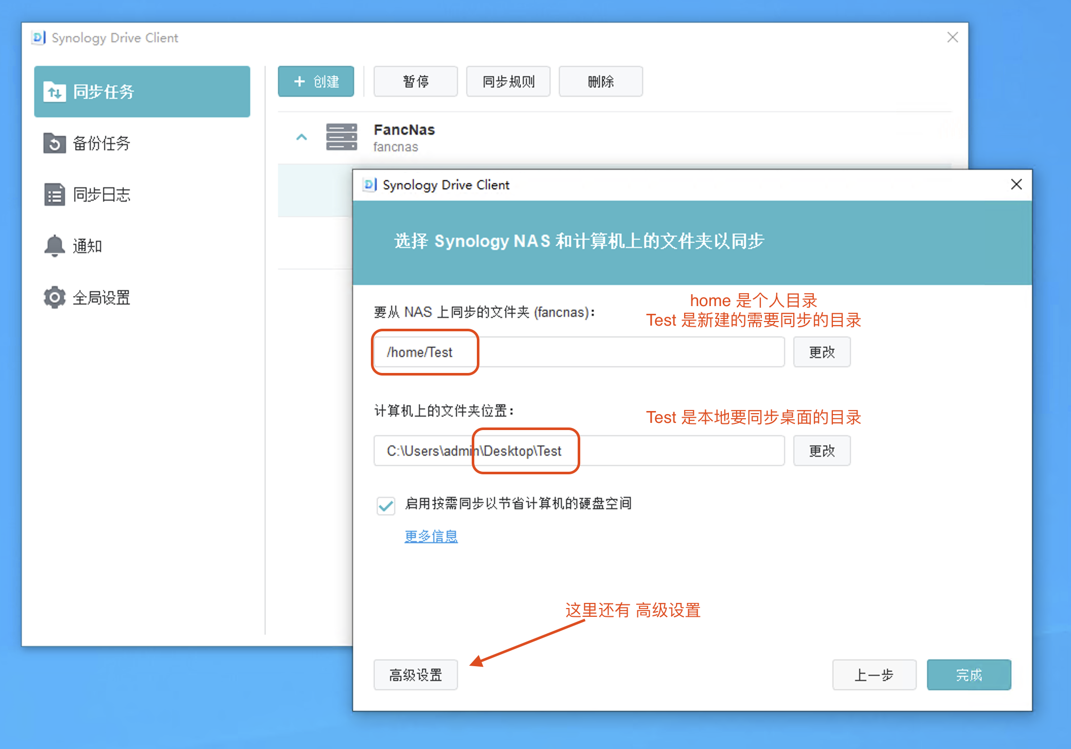The width and height of the screenshot is (1071, 749).
Task: Click the fancnas hostname text
Action: (x=396, y=147)
